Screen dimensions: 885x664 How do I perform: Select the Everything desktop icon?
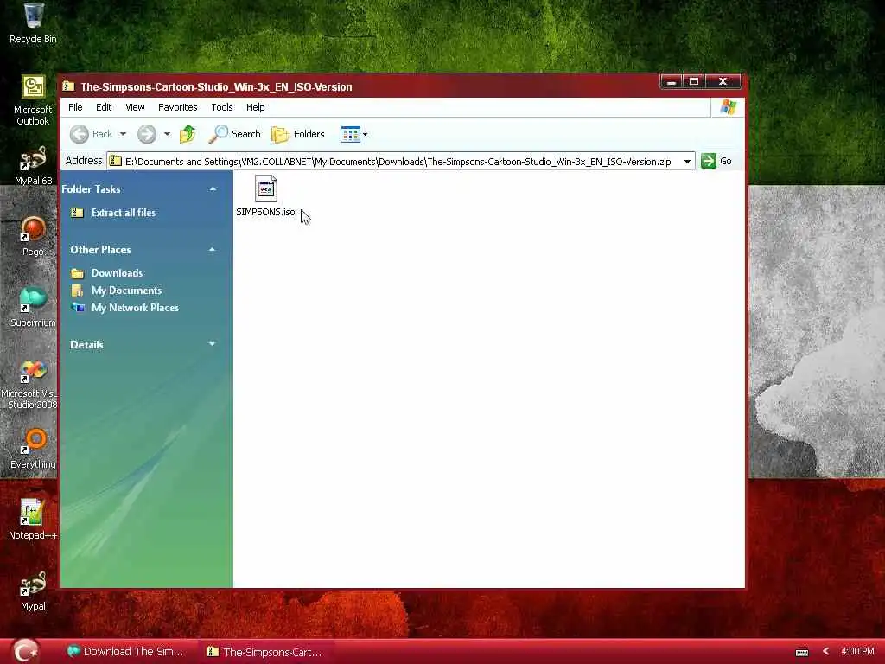[34, 442]
